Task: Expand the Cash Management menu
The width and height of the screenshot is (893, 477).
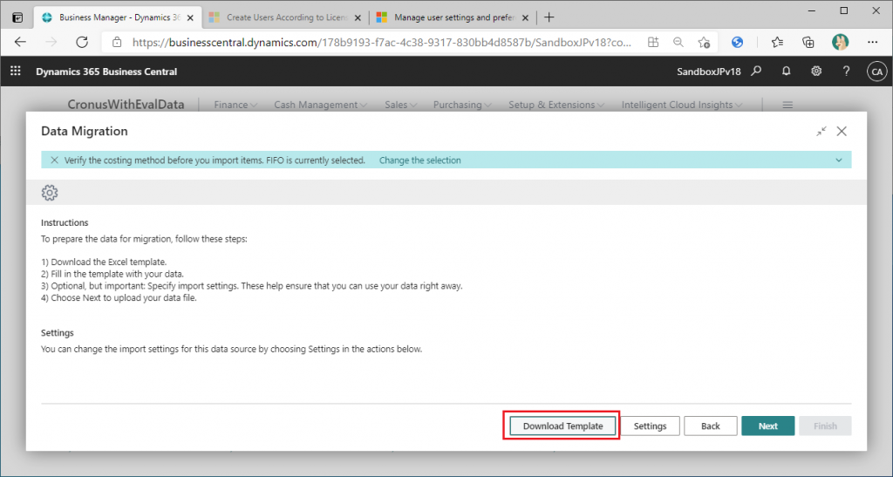Action: (x=320, y=105)
